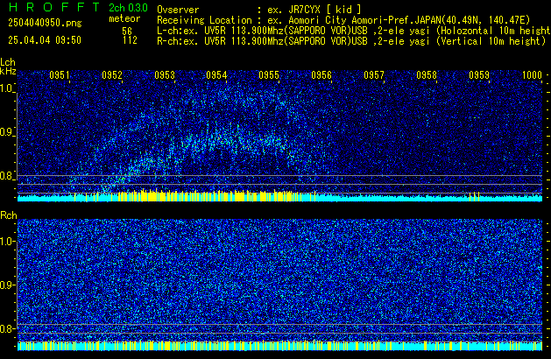This screenshot has height=359, width=551.
Task: Click the Receiving Location line
Action: click(343, 20)
